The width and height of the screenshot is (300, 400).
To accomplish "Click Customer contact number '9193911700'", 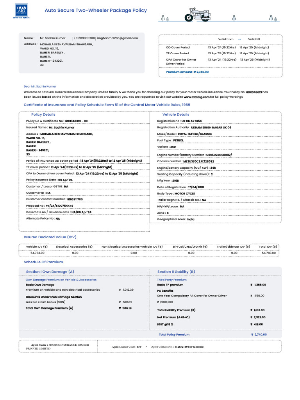I will point(75,199).
